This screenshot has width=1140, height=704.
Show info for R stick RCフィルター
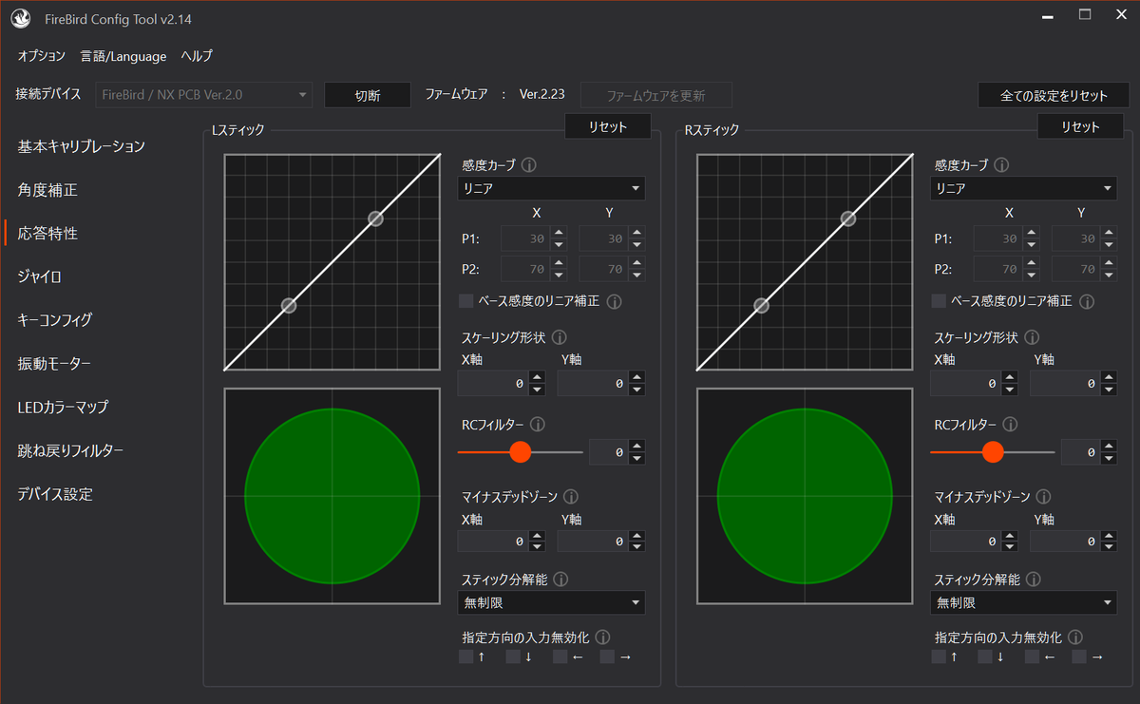1010,425
